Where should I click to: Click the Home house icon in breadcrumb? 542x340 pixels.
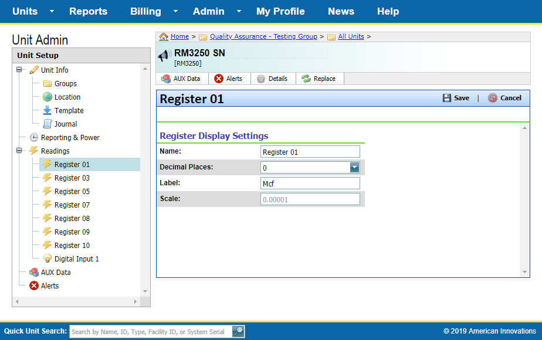click(x=164, y=36)
